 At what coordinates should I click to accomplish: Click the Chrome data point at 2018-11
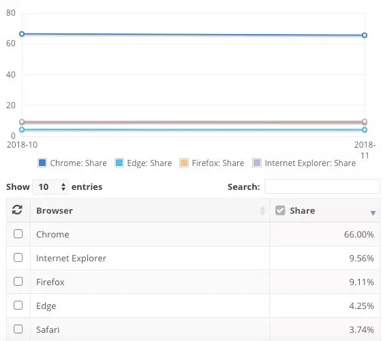365,35
